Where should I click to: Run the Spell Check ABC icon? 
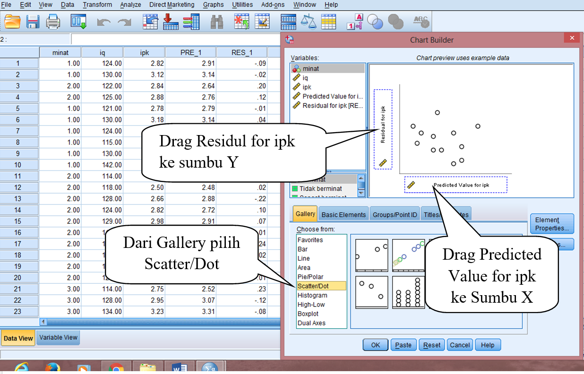420,21
